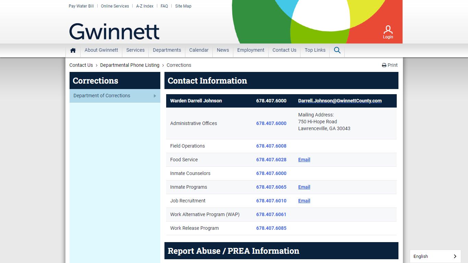Open the Site Map link
Viewport: 468px width, 263px height.
[183, 6]
